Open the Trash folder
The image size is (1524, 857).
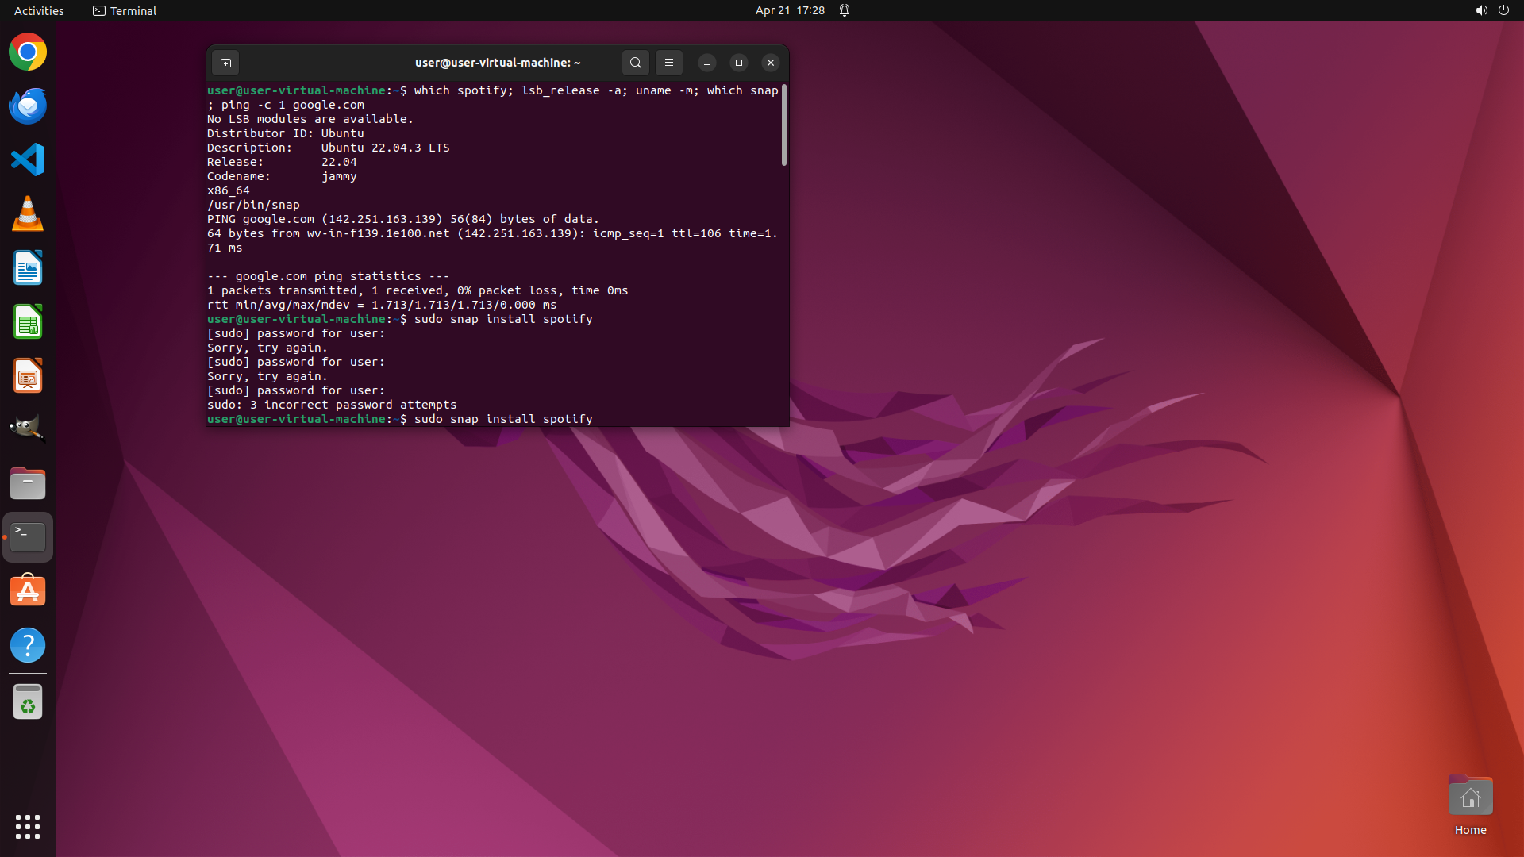[x=28, y=702]
